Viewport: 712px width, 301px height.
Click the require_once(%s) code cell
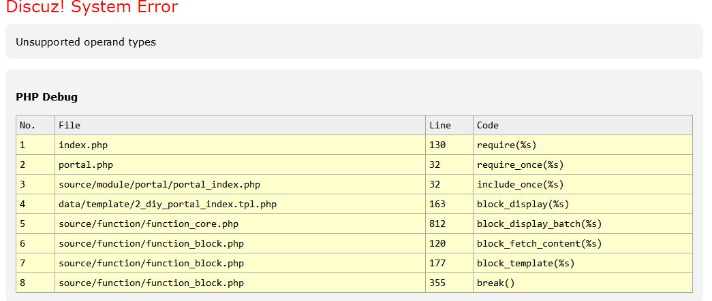[520, 164]
